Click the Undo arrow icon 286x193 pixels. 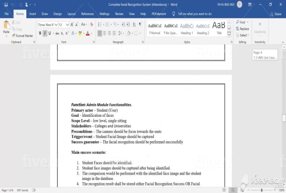click(x=13, y=5)
